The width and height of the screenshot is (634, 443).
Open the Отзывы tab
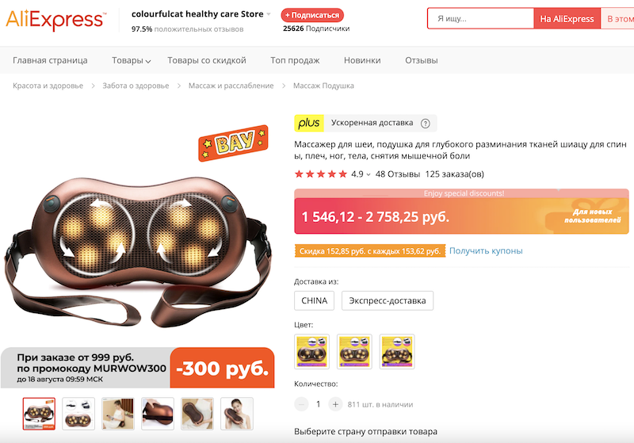[x=422, y=60]
